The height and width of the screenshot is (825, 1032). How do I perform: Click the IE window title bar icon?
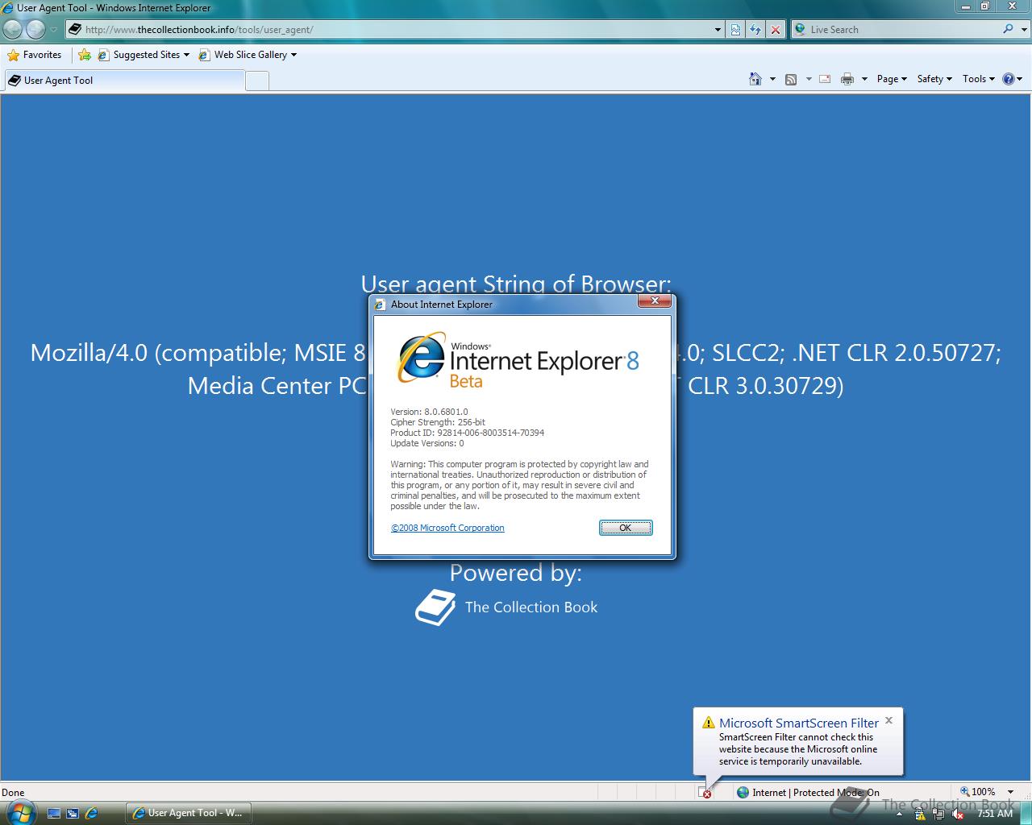(x=7, y=8)
